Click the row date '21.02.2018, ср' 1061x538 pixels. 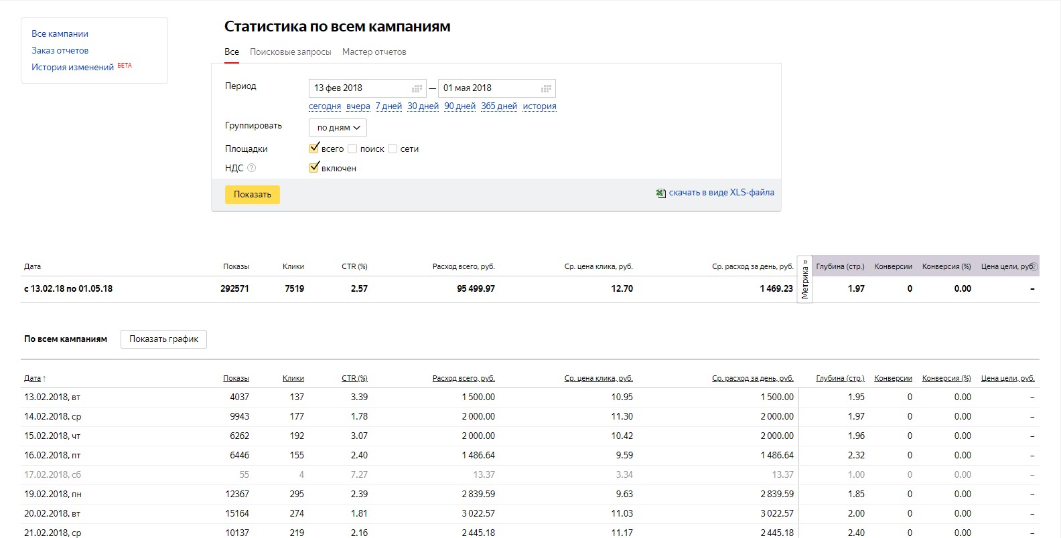52,533
